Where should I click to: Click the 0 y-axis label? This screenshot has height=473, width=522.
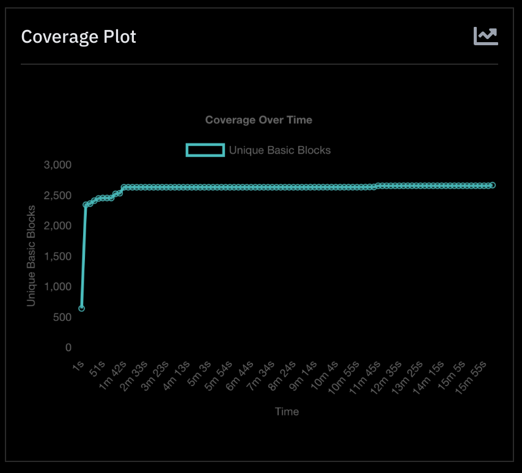pos(68,348)
